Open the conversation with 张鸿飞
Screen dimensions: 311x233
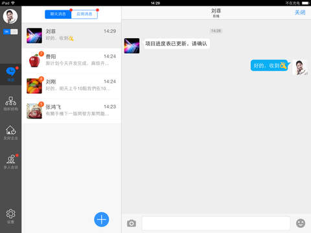[x=71, y=111]
